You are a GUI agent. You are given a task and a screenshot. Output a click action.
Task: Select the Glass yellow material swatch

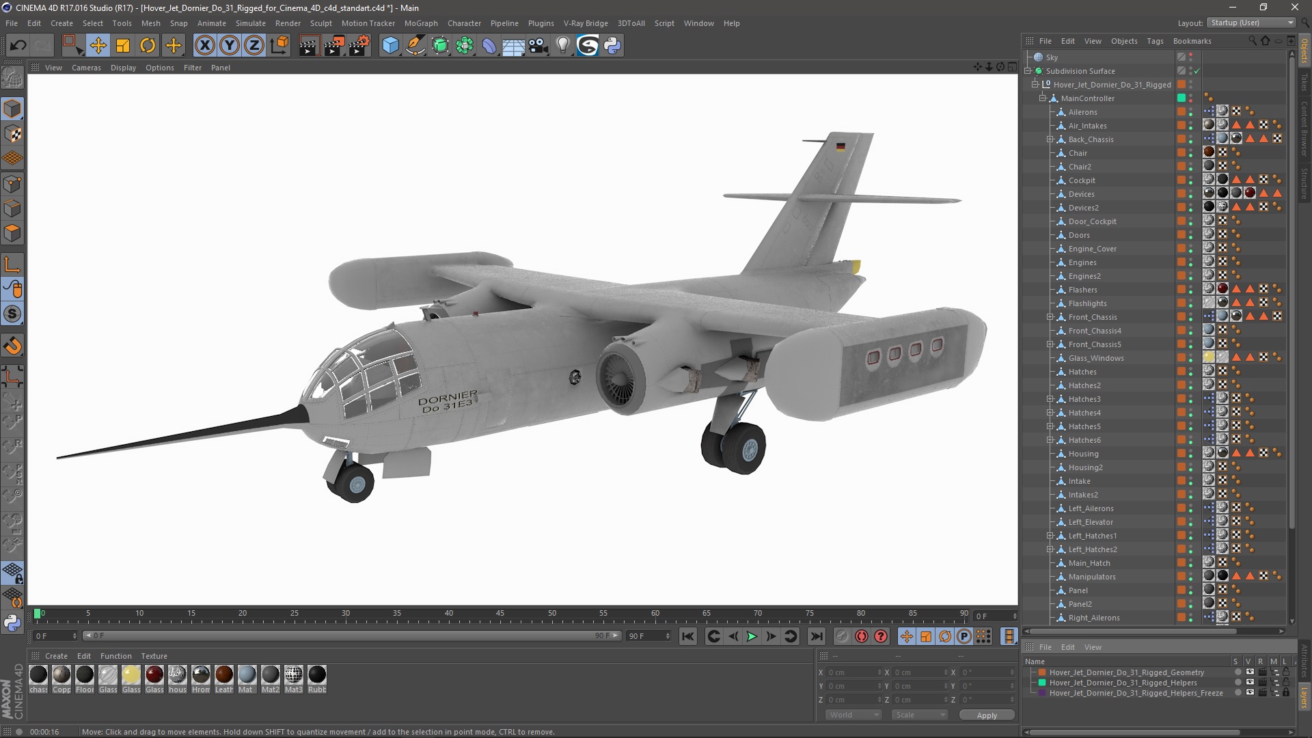point(131,675)
